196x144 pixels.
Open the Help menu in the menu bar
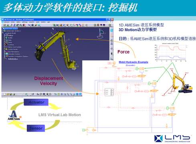pyautogui.click(x=49, y=22)
